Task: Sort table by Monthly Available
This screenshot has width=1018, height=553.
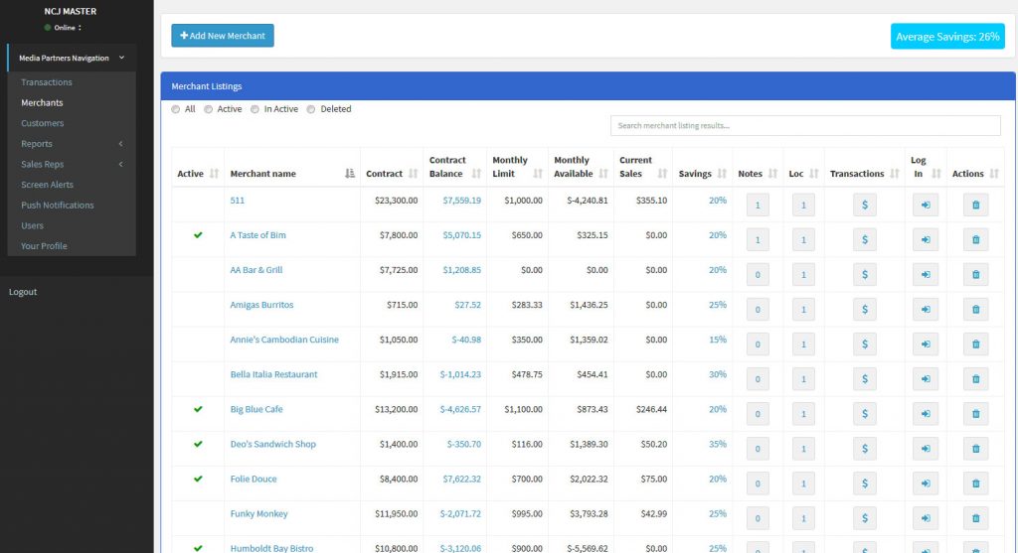Action: click(581, 167)
